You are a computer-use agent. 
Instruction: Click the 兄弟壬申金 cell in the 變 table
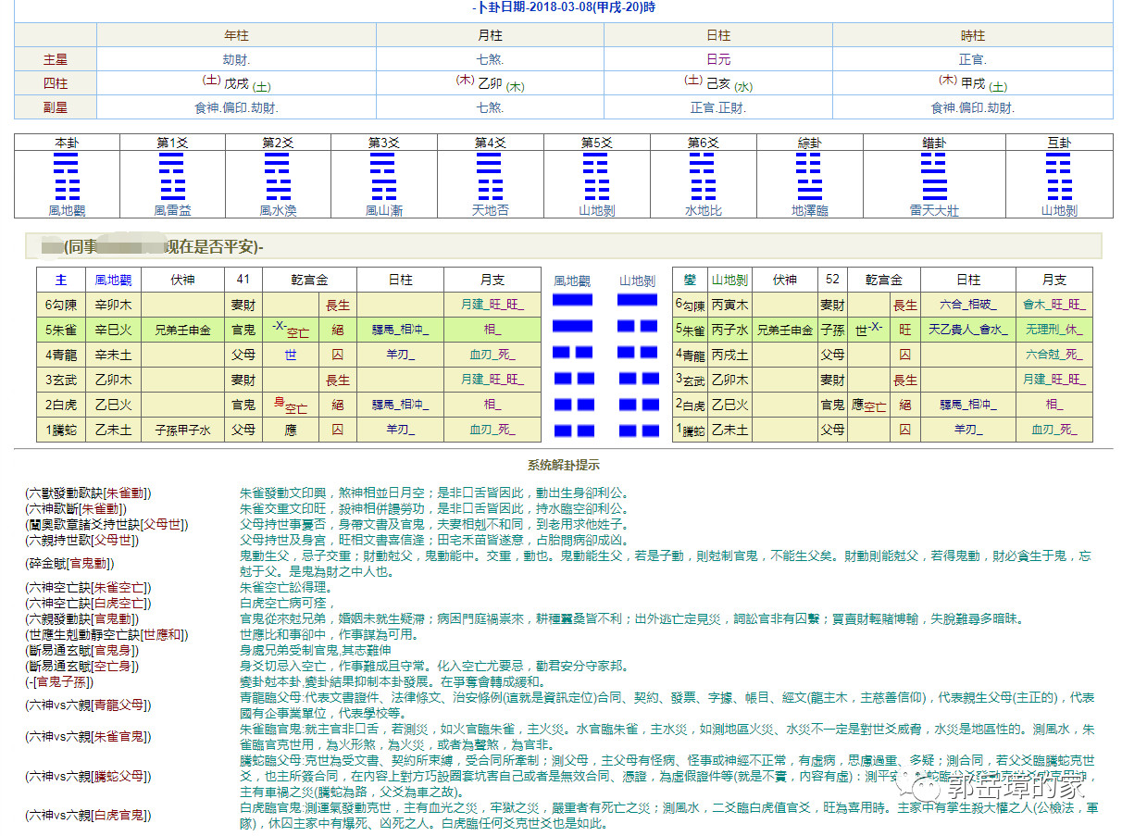[x=784, y=330]
